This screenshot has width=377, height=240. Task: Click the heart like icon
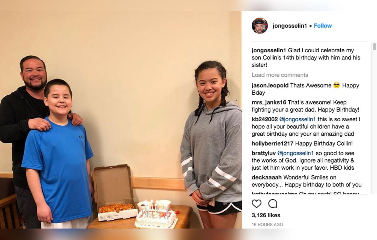tap(257, 204)
